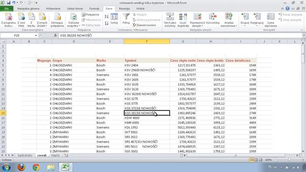The image size is (306, 172).
Task: Open Windows Start button
Action: click(6, 167)
